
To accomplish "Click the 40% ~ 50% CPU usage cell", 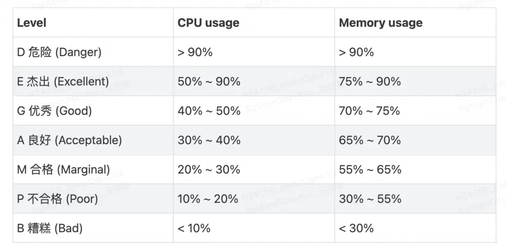I will [x=209, y=111].
